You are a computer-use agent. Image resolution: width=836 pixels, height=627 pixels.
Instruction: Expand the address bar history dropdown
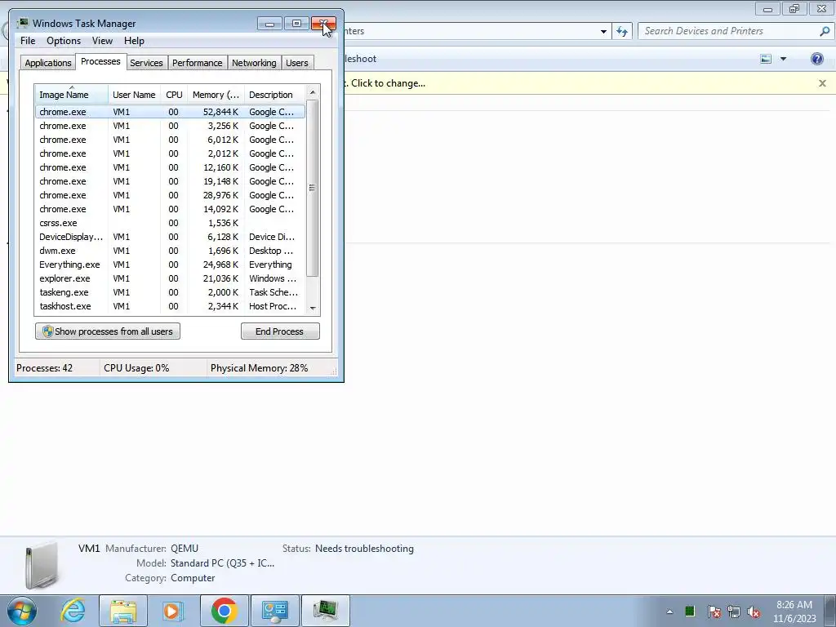(x=603, y=32)
